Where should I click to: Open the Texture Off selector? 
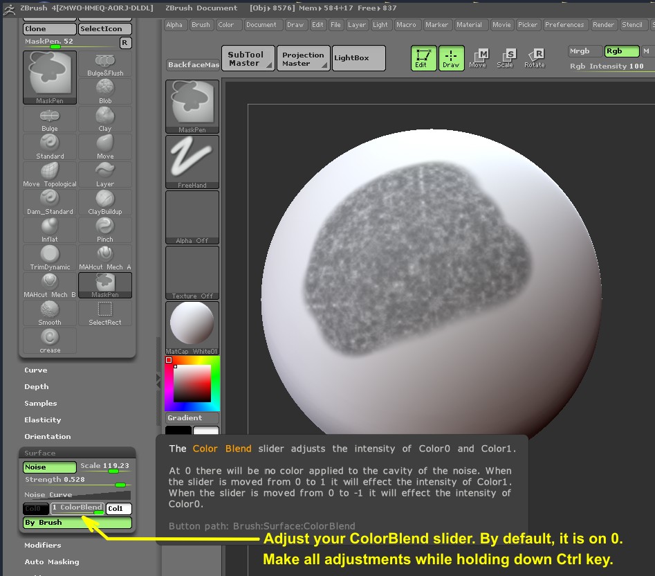coord(192,273)
